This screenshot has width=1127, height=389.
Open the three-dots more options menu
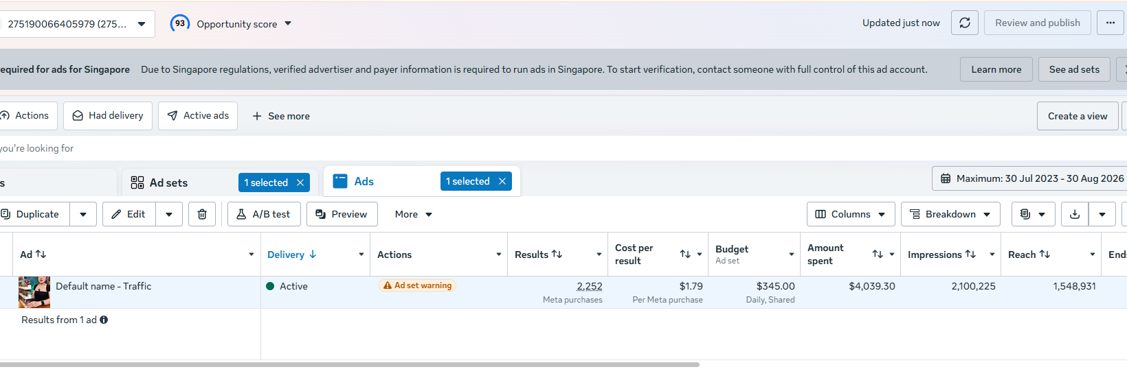coord(1111,23)
